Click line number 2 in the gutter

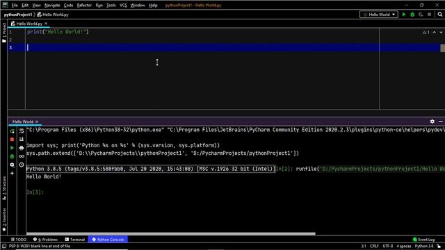[10, 40]
